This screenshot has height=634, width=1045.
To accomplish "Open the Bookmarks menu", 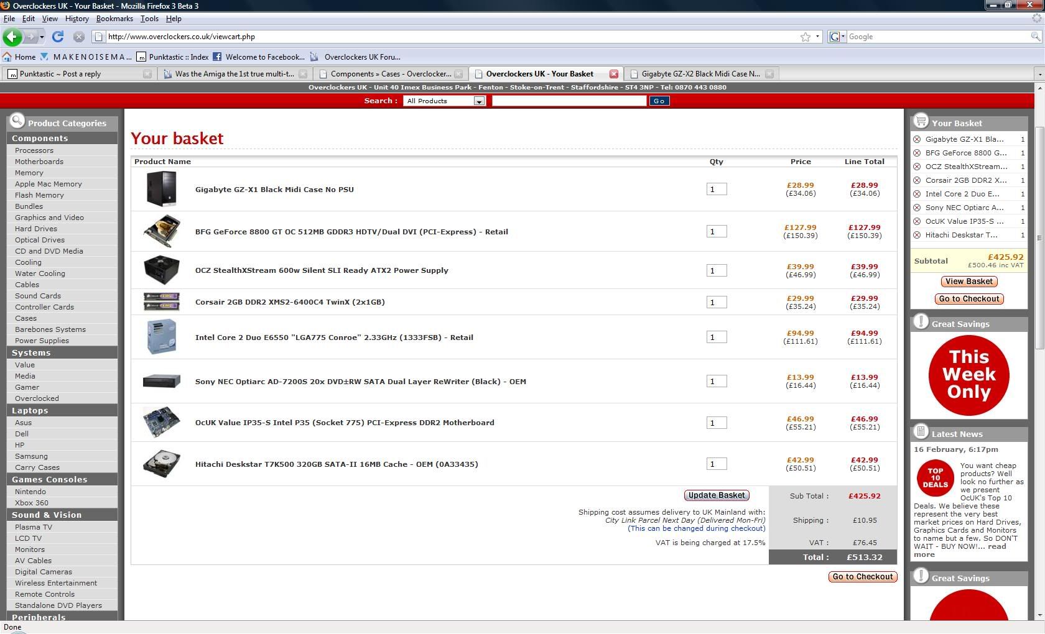I will [x=114, y=19].
